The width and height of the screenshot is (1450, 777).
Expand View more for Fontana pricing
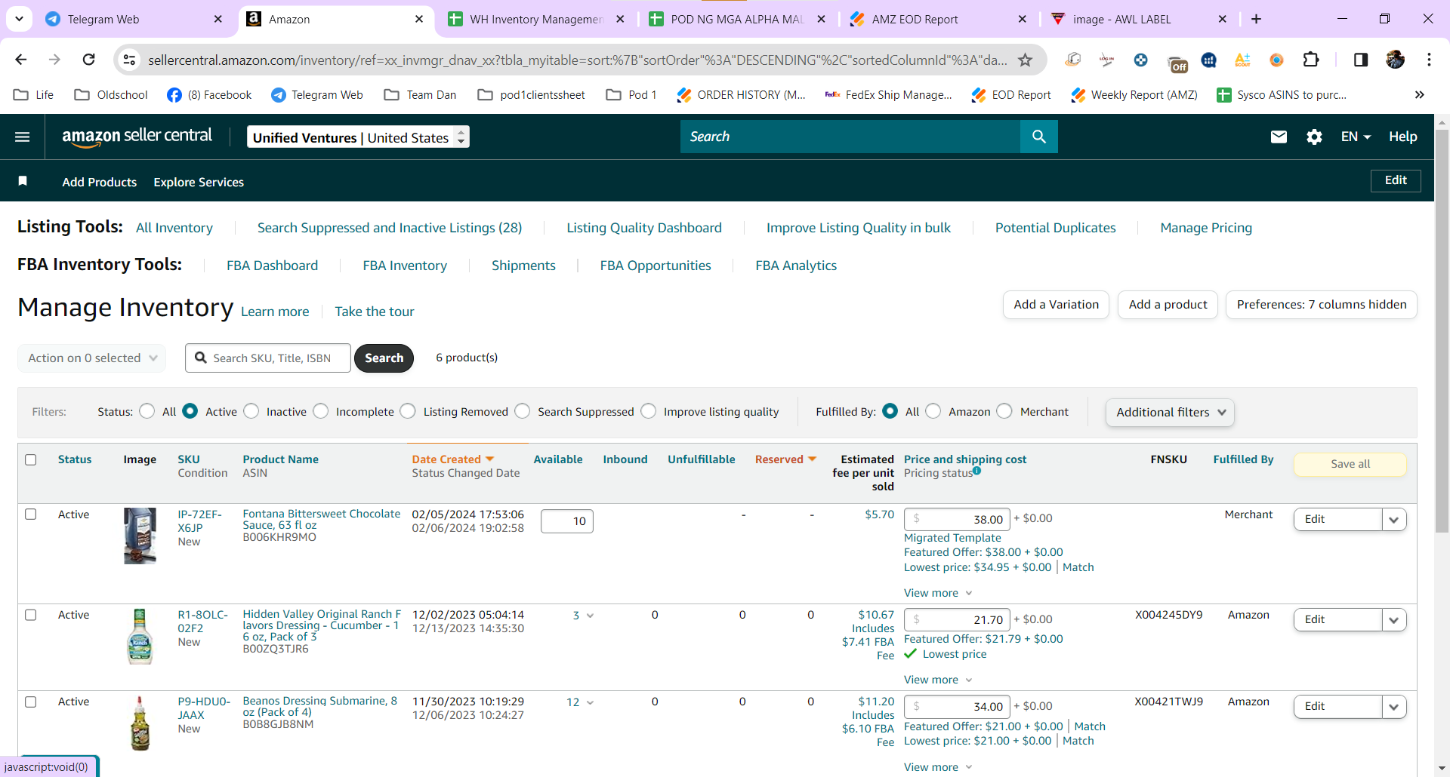938,593
